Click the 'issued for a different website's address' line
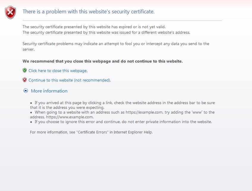The image size is (252, 191). pyautogui.click(x=106, y=33)
